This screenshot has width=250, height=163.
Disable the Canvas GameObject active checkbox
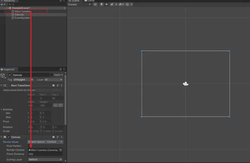10,75
